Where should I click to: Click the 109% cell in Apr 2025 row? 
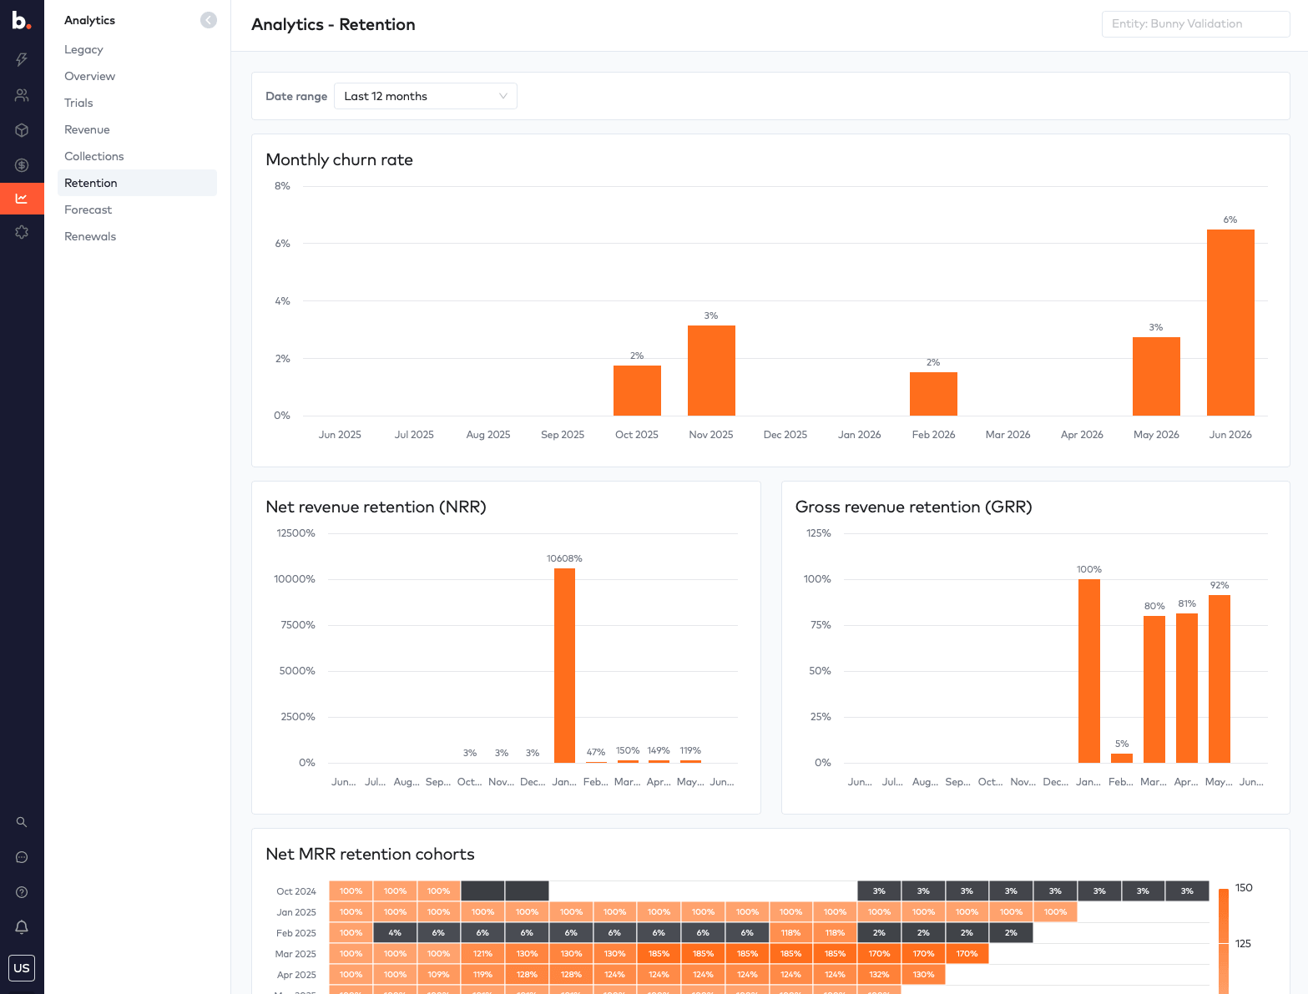click(439, 975)
